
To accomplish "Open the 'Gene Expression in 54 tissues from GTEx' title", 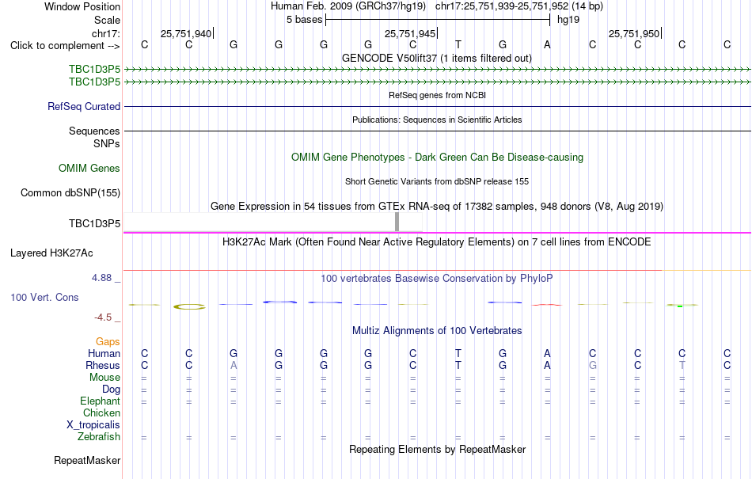I will click(x=437, y=206).
